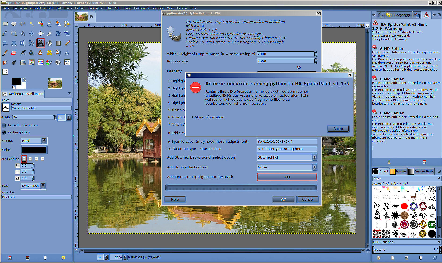Select the Free Select lasso tool
The image size is (442, 263).
[23, 24]
